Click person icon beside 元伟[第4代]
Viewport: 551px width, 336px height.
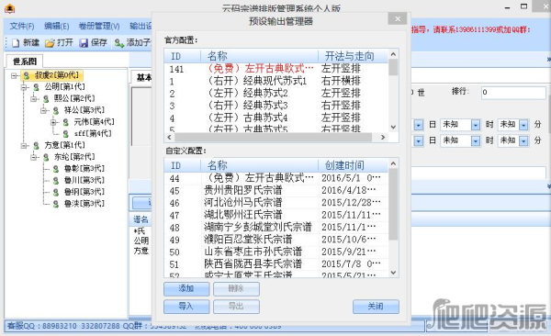pos(66,122)
